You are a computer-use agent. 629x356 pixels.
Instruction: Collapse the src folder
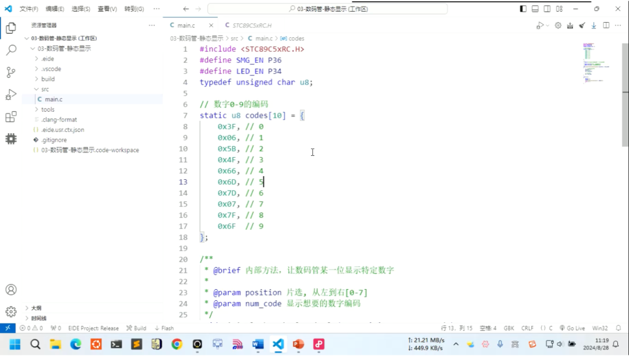coord(45,90)
